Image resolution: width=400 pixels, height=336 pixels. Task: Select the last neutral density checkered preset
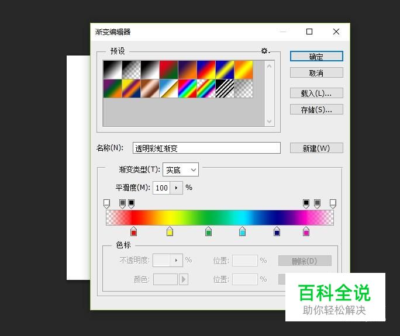coord(244,88)
